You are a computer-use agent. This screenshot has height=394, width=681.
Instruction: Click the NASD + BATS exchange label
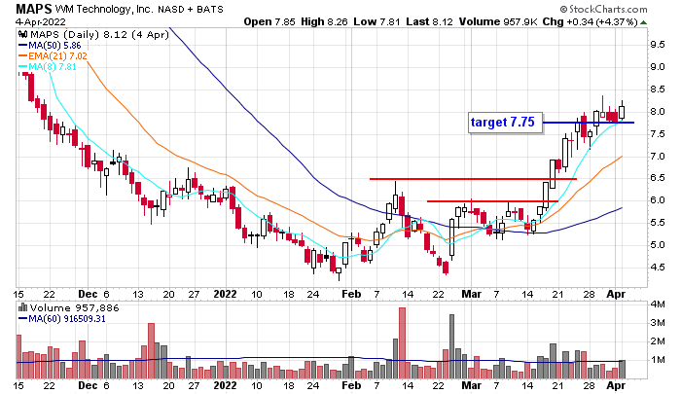click(191, 10)
